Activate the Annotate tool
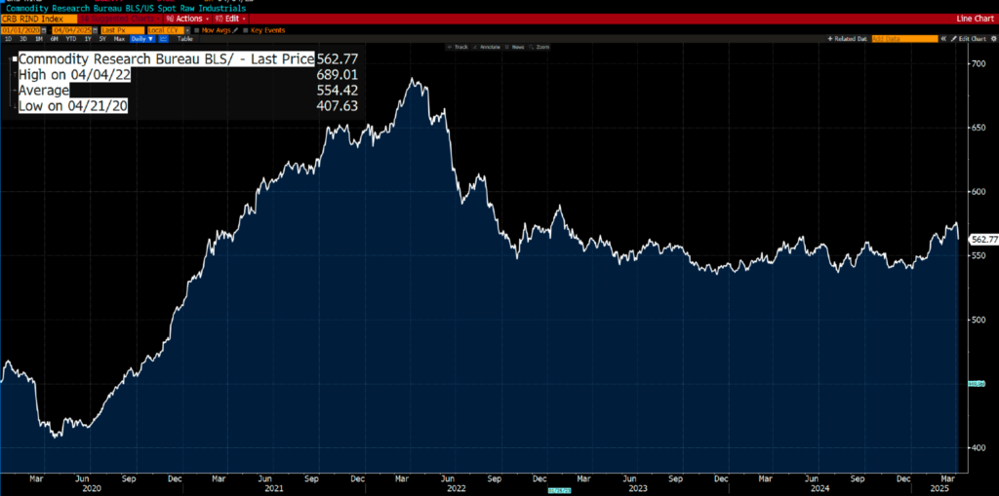The width and height of the screenshot is (999, 496). (488, 47)
